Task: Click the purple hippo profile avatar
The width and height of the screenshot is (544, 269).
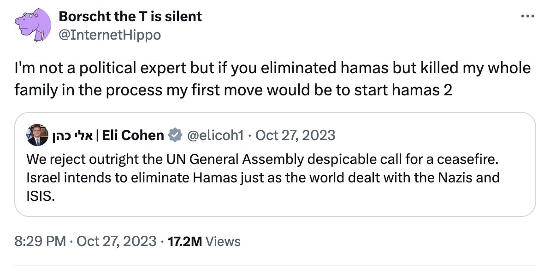Action: [32, 26]
